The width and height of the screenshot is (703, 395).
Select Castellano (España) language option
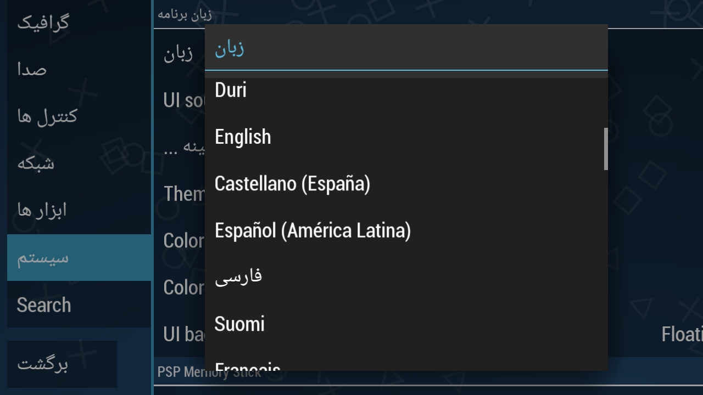(x=406, y=183)
